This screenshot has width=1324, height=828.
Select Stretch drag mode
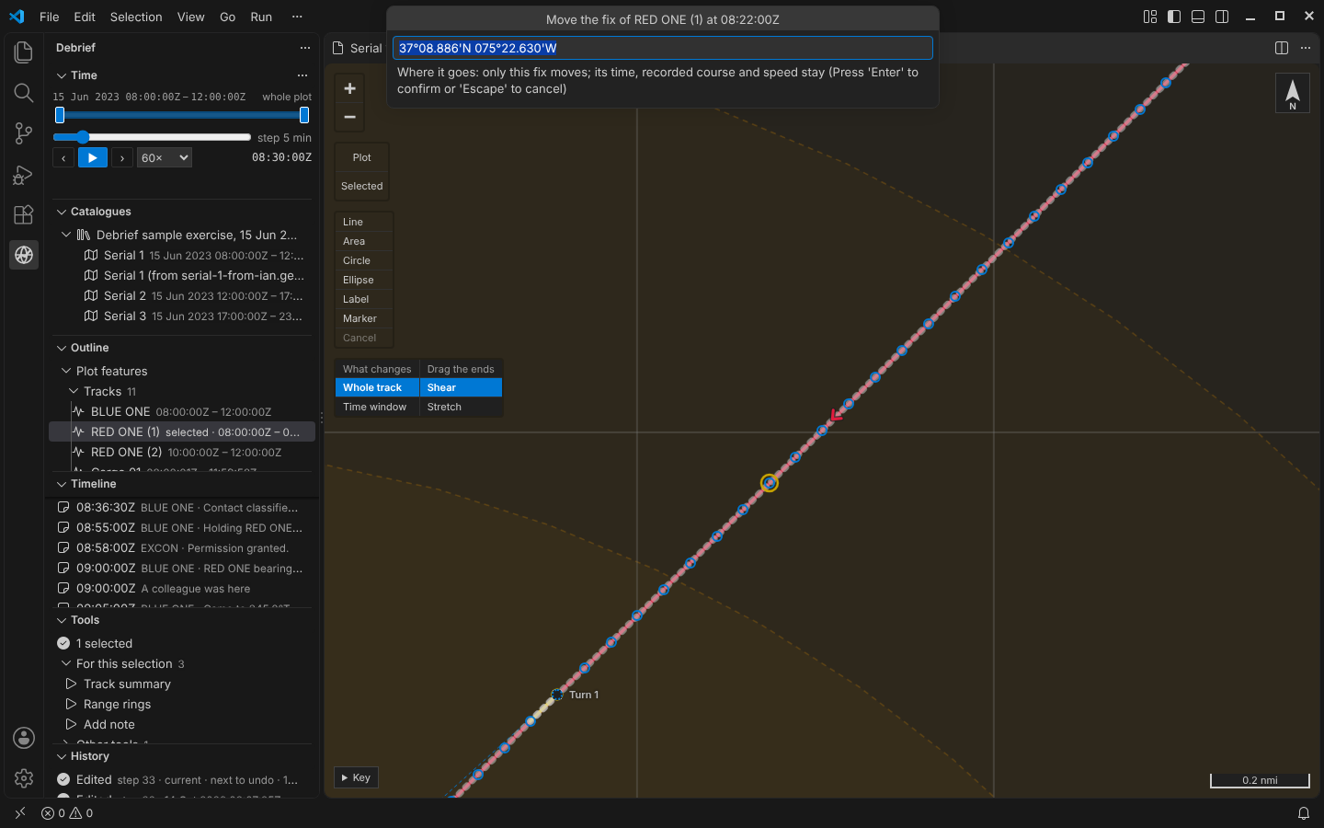461,408
